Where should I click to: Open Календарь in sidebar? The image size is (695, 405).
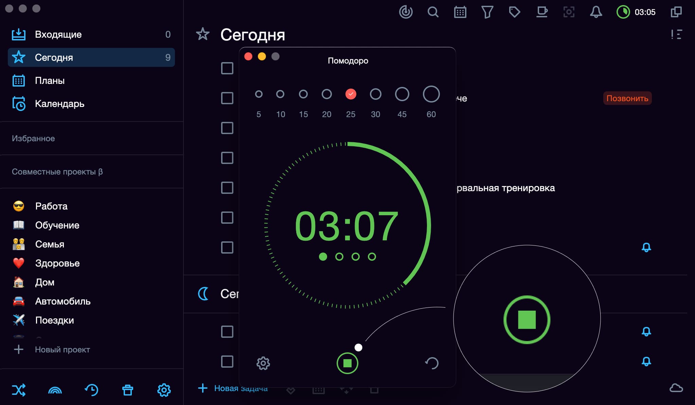point(91,104)
